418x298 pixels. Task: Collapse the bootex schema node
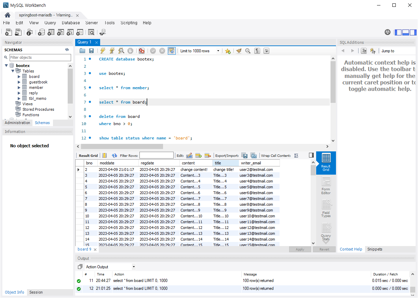click(6, 66)
